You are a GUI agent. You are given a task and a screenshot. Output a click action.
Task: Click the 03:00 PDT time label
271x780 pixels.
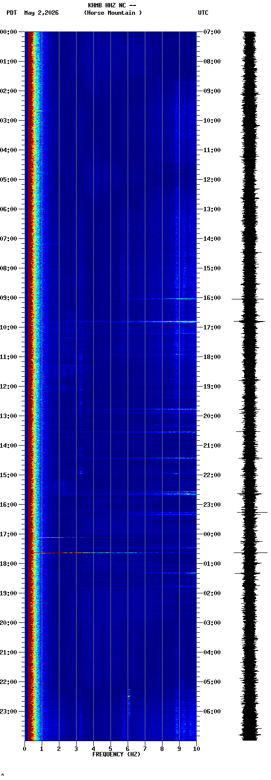8,121
